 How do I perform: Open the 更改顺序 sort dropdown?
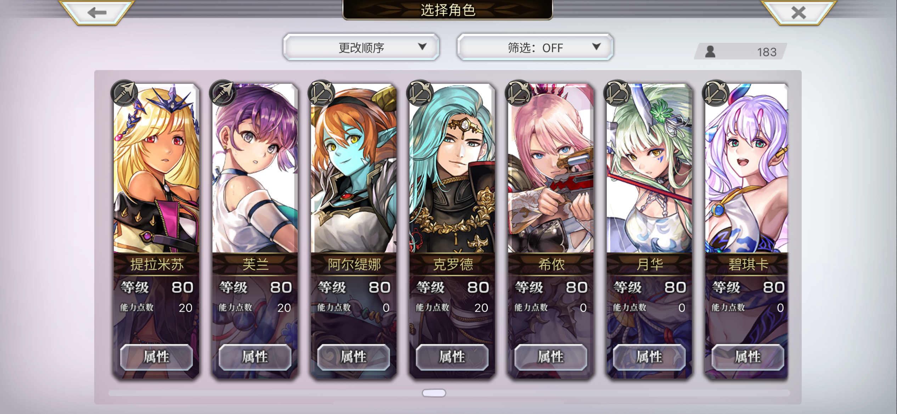click(x=361, y=47)
